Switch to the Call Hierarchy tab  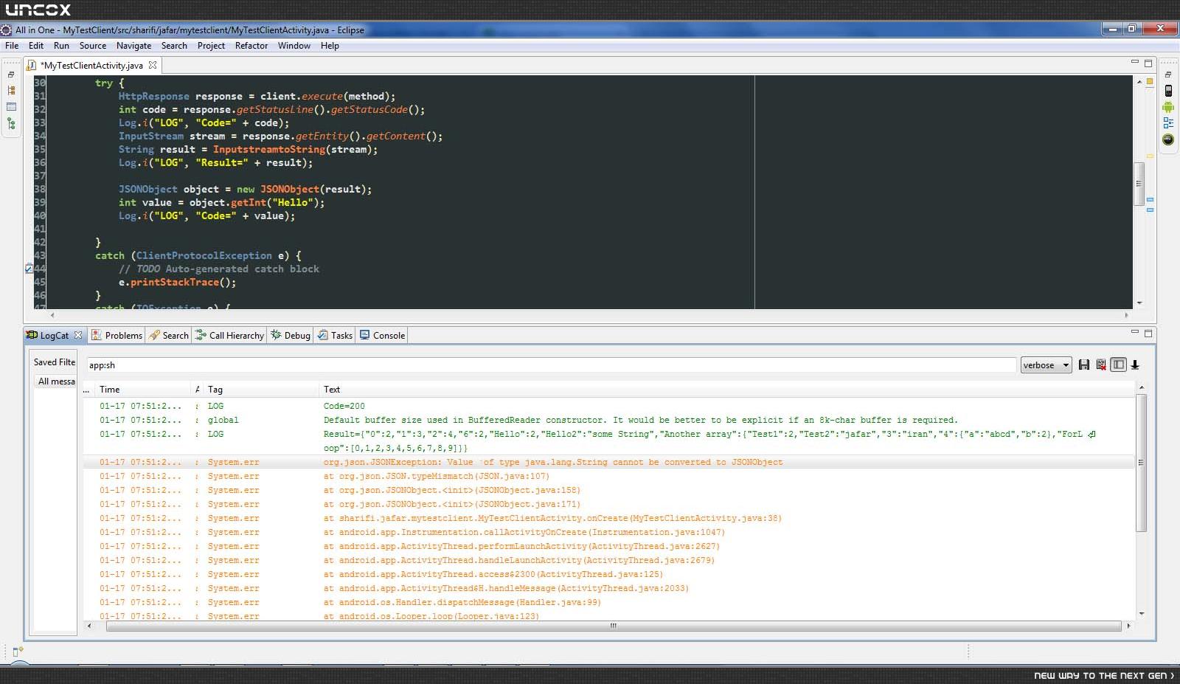pos(229,335)
